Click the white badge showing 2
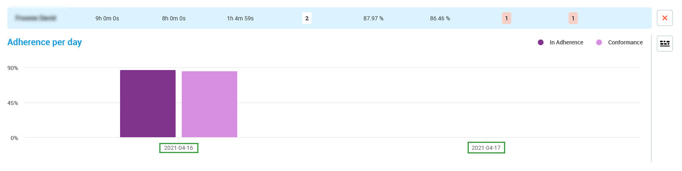The width and height of the screenshot is (682, 171). pyautogui.click(x=307, y=18)
